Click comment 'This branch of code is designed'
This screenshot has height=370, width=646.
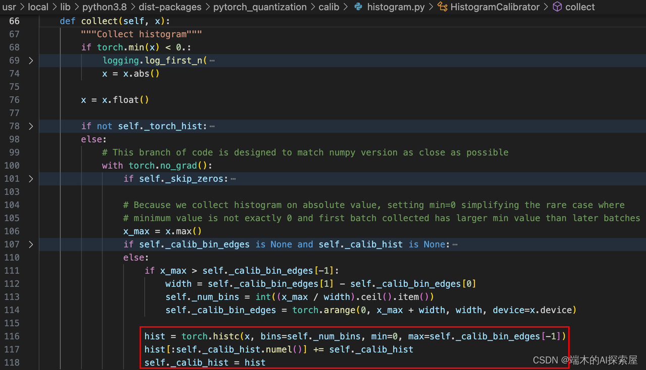(305, 152)
